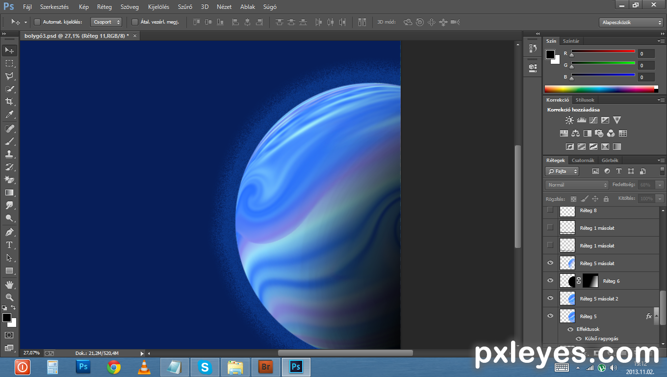Screen dimensions: 667x377
Task: Select the Type tool
Action: [9, 244]
